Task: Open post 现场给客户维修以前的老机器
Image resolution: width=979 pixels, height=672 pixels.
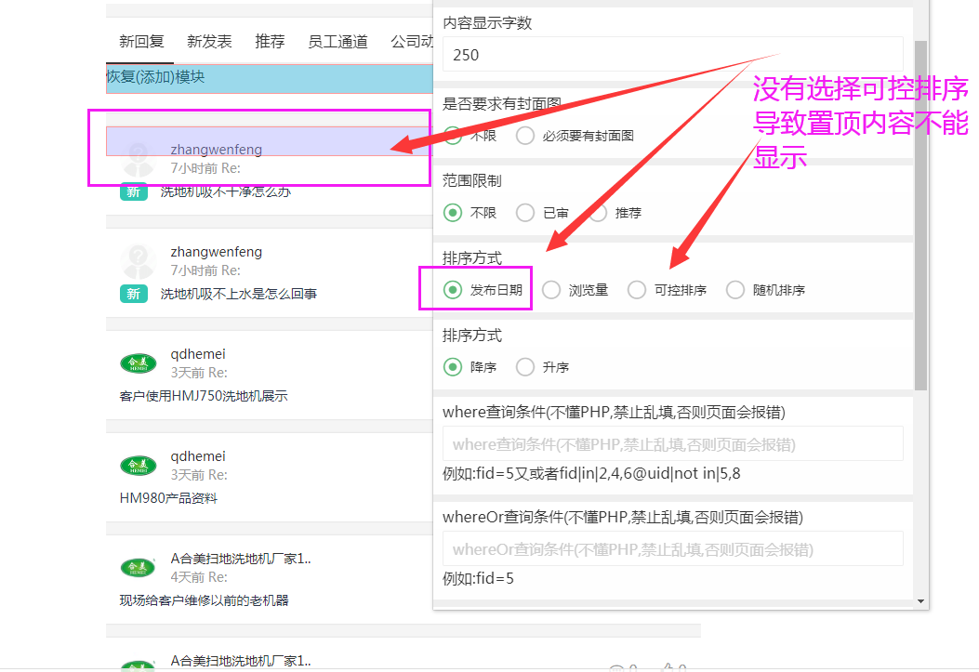Action: coord(204,600)
